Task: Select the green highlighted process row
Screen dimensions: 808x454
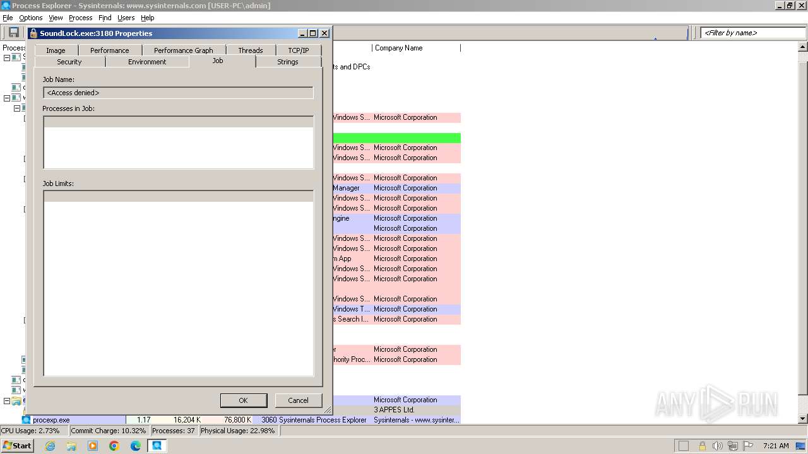Action: pyautogui.click(x=396, y=137)
